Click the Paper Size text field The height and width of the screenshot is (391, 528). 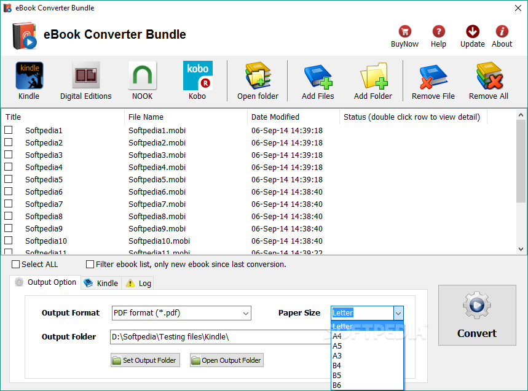362,313
